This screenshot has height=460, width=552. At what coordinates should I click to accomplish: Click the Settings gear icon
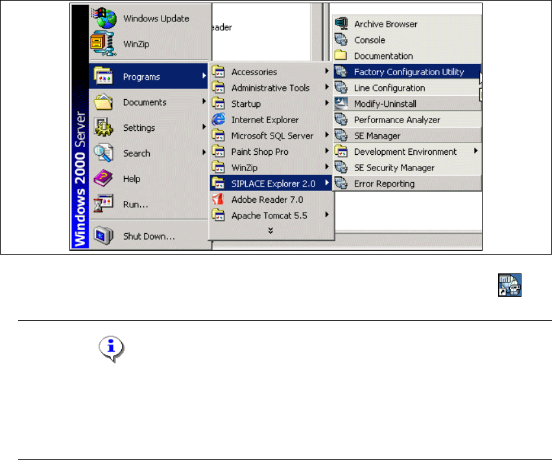pyautogui.click(x=103, y=127)
